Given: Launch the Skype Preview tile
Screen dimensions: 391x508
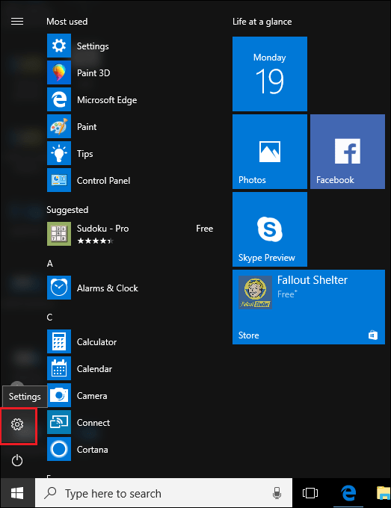Looking at the screenshot, I should [270, 229].
